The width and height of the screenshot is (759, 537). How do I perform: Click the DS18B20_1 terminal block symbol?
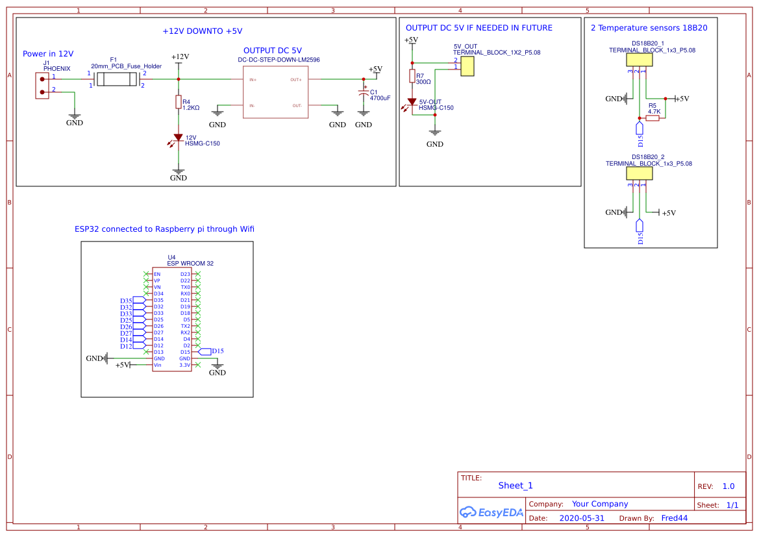click(639, 60)
